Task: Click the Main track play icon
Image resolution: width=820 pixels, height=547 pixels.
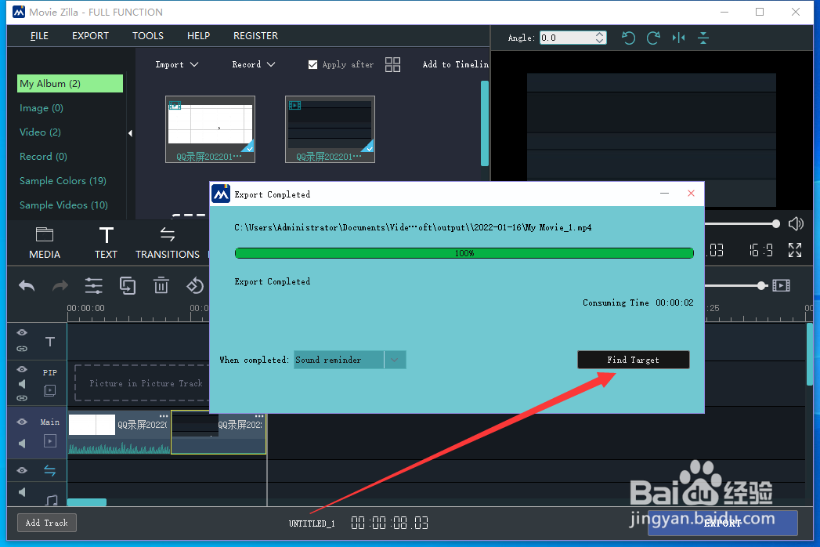Action: pos(49,441)
